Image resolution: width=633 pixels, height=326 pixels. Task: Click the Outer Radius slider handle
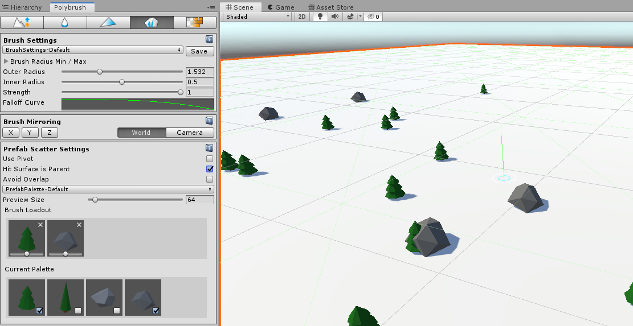[100, 72]
